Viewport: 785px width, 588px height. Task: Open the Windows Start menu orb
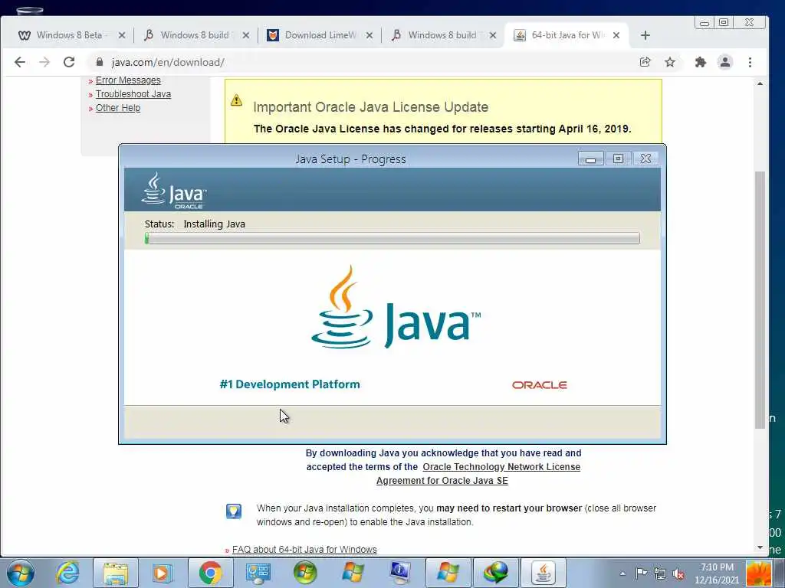(21, 573)
